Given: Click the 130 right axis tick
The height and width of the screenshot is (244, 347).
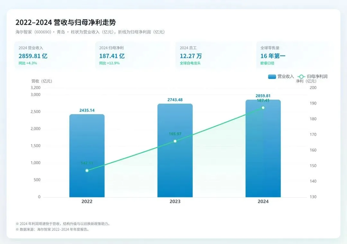Looking at the screenshot, I should click(x=313, y=197).
